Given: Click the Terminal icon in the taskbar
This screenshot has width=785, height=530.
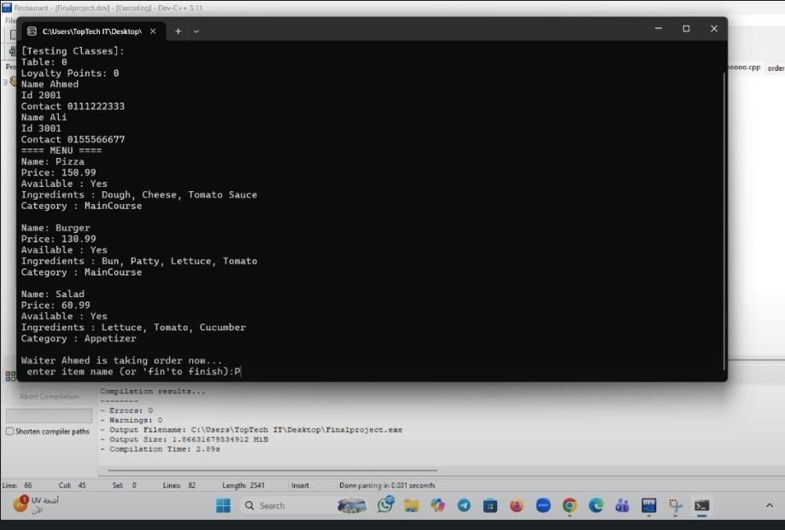Looking at the screenshot, I should 702,505.
